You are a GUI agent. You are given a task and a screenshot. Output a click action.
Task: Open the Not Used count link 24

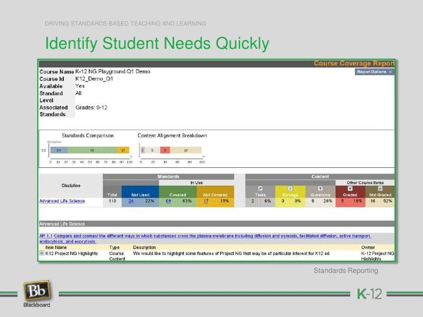131,201
